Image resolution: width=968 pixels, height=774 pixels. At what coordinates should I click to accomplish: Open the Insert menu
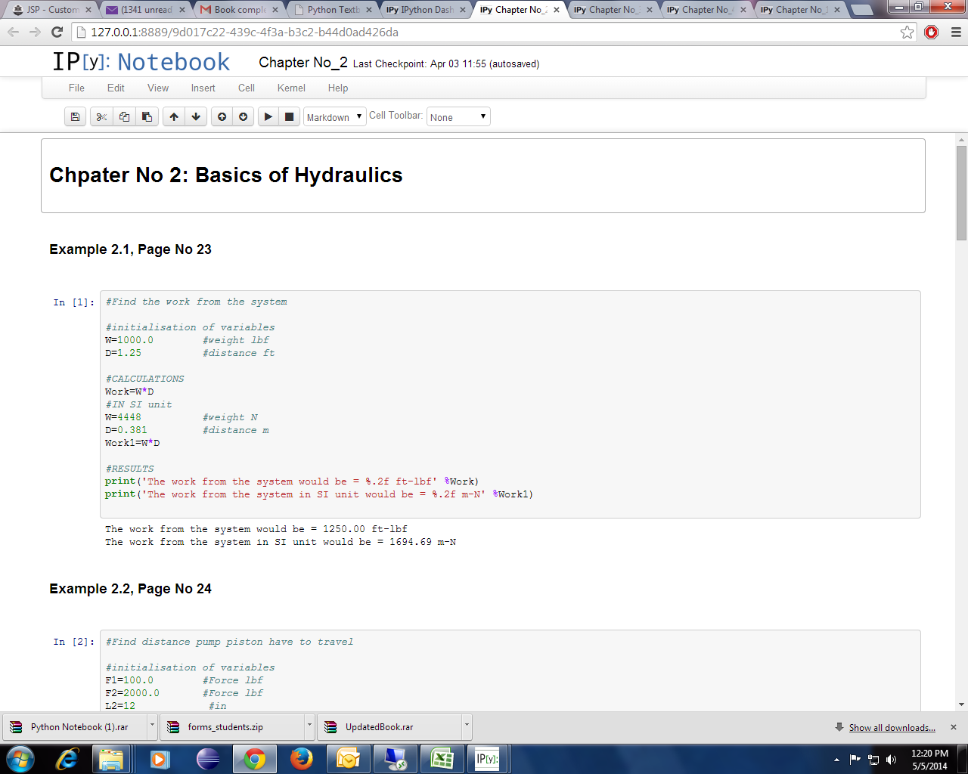coord(203,88)
